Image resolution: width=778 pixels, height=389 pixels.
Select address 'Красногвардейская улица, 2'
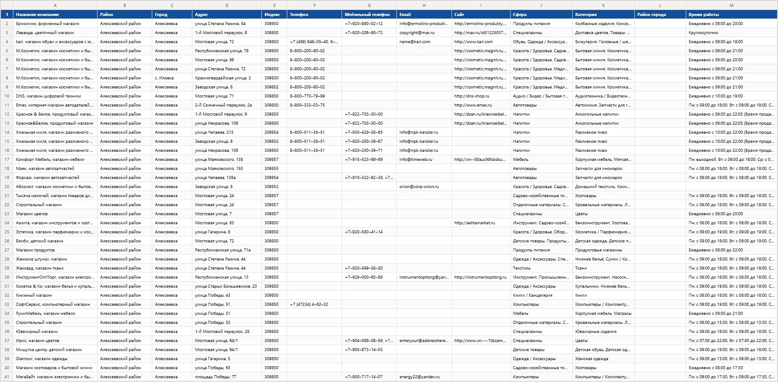tap(227, 78)
